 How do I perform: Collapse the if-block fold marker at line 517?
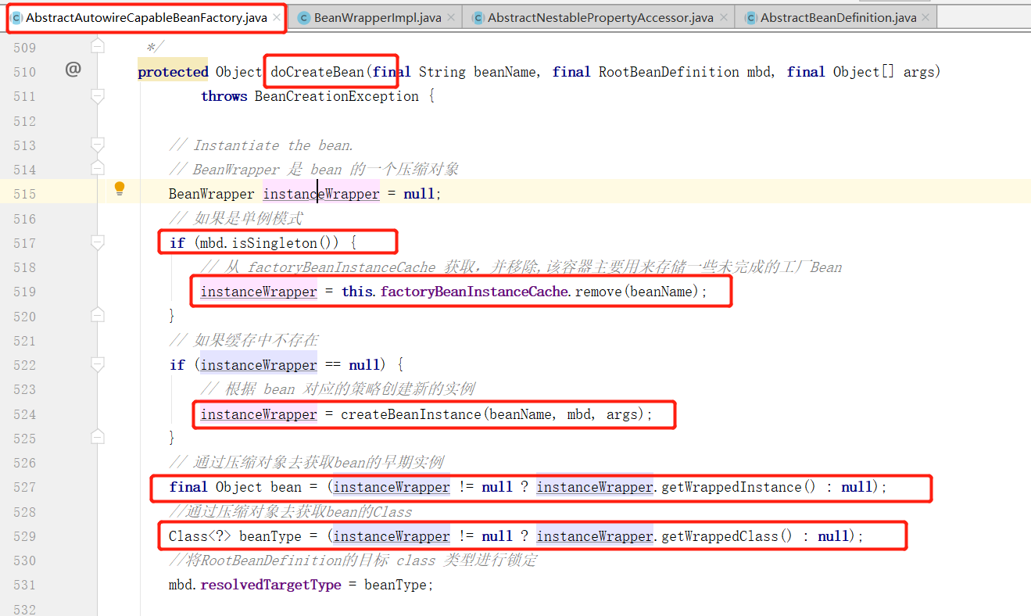click(x=97, y=242)
